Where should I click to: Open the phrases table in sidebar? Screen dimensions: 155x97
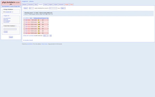8,21
